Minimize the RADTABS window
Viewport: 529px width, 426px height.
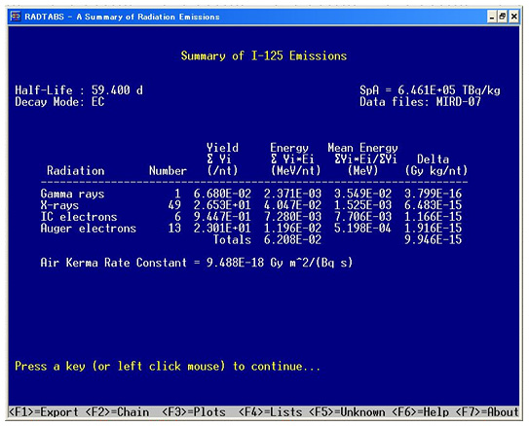pyautogui.click(x=492, y=17)
